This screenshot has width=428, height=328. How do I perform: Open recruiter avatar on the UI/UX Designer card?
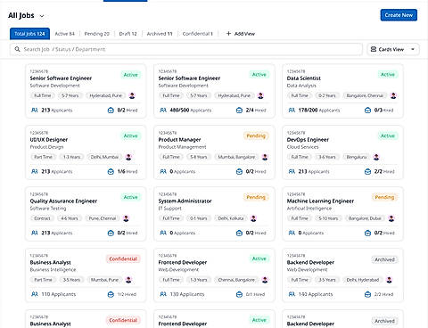pyautogui.click(x=128, y=157)
